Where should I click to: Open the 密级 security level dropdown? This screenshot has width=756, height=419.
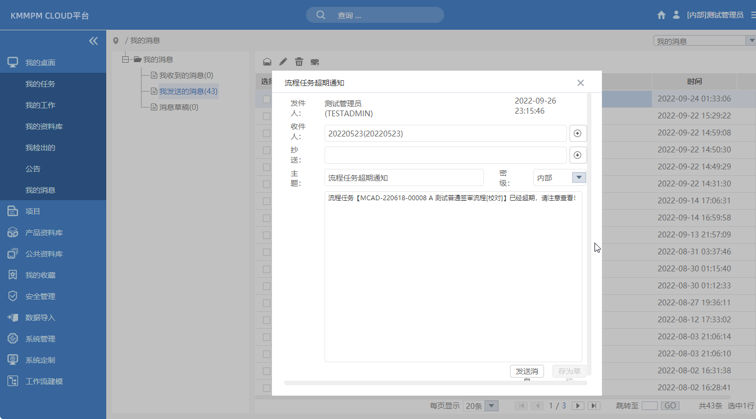(x=579, y=177)
